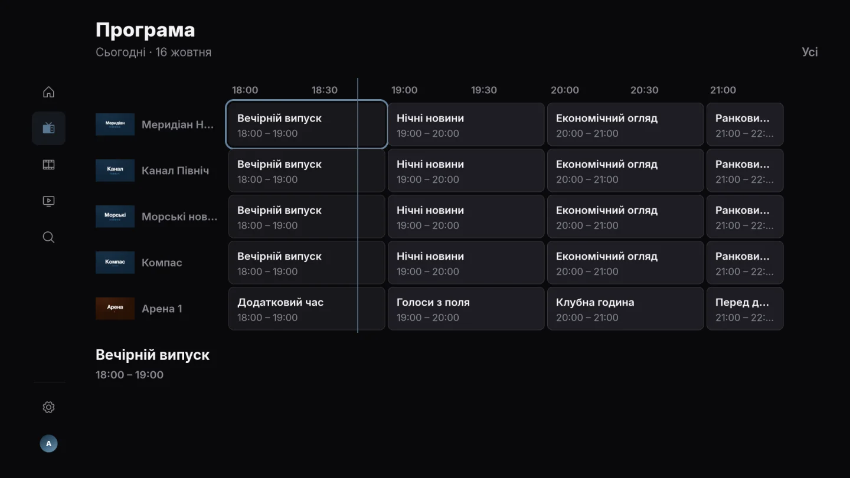Open the movies film-strip icon

[48, 165]
